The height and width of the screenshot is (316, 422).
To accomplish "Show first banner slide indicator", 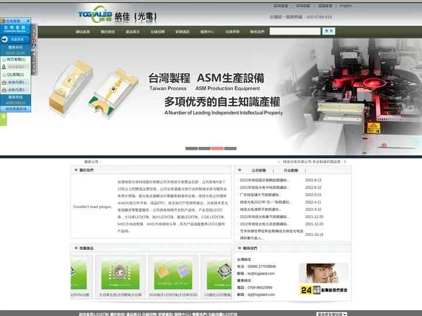I will pos(191,148).
